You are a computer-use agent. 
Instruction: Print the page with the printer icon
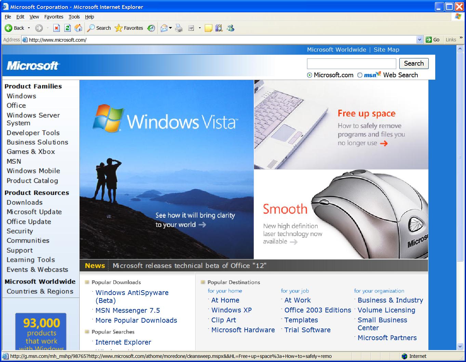coord(179,28)
